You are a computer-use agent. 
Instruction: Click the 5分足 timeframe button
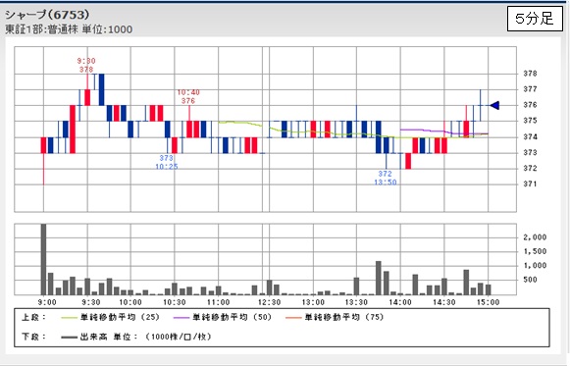[535, 19]
